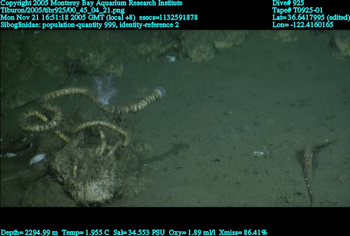The width and height of the screenshot is (350, 236).
Task: Click the Dive# 925 label
Action: pyautogui.click(x=288, y=3)
